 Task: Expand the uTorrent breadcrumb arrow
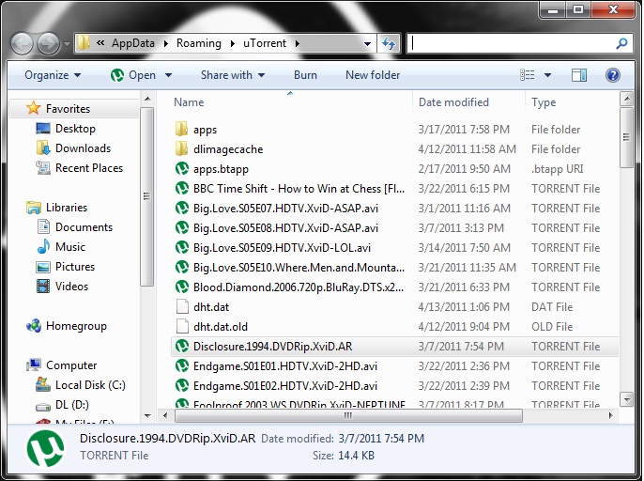pyautogui.click(x=297, y=43)
